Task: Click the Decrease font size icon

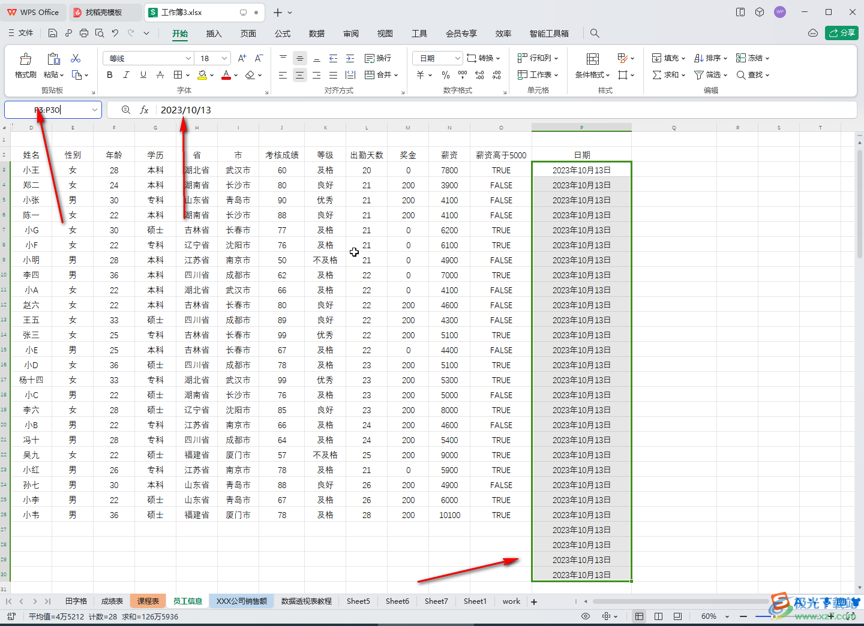Action: pyautogui.click(x=259, y=58)
